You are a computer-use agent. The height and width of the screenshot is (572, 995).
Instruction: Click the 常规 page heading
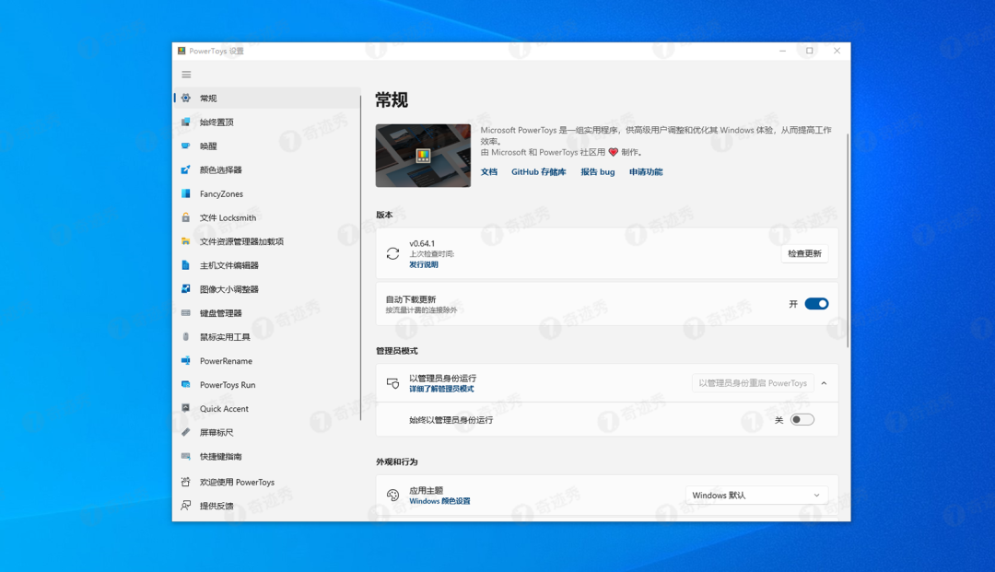coord(392,100)
